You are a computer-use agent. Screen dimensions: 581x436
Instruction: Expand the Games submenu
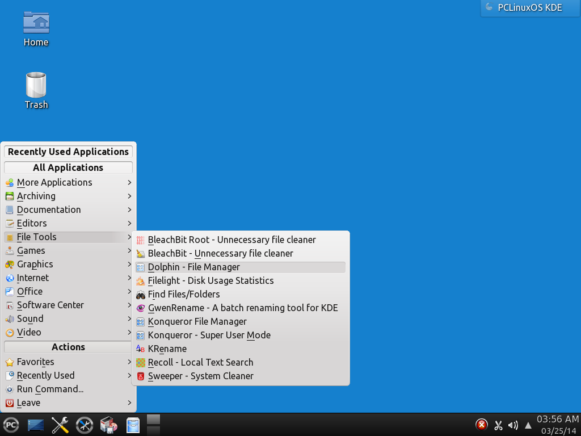tap(69, 250)
